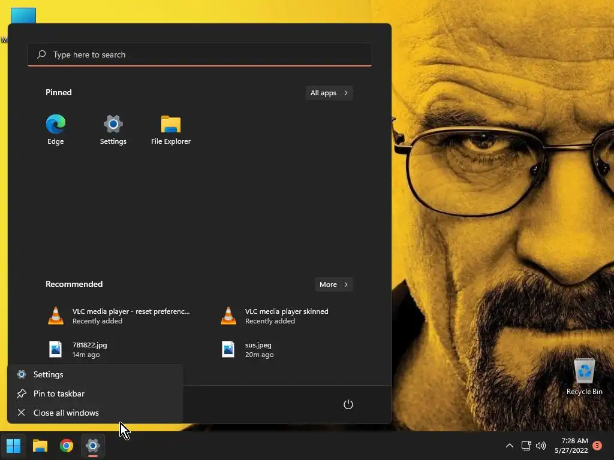Screen dimensions: 614x460
Task: Open Settings from pinned apps
Action: [113, 130]
